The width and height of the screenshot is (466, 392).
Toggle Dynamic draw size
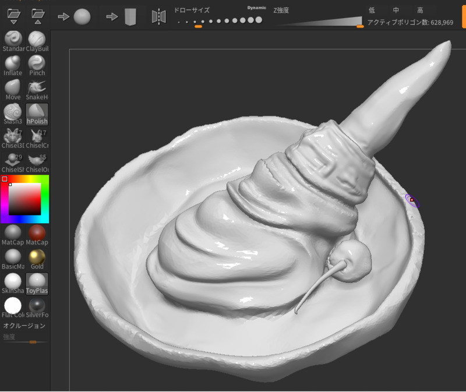tap(256, 8)
